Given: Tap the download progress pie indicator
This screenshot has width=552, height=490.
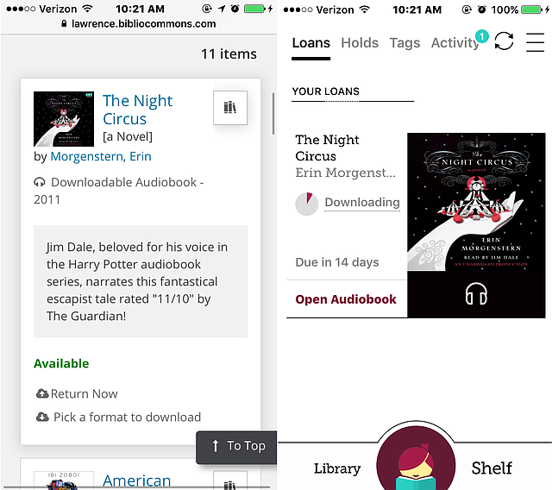Looking at the screenshot, I should (x=307, y=204).
